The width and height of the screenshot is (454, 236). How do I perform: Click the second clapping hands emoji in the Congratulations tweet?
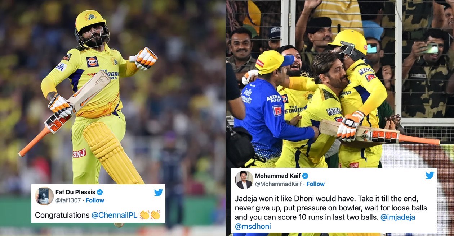[x=155, y=215]
